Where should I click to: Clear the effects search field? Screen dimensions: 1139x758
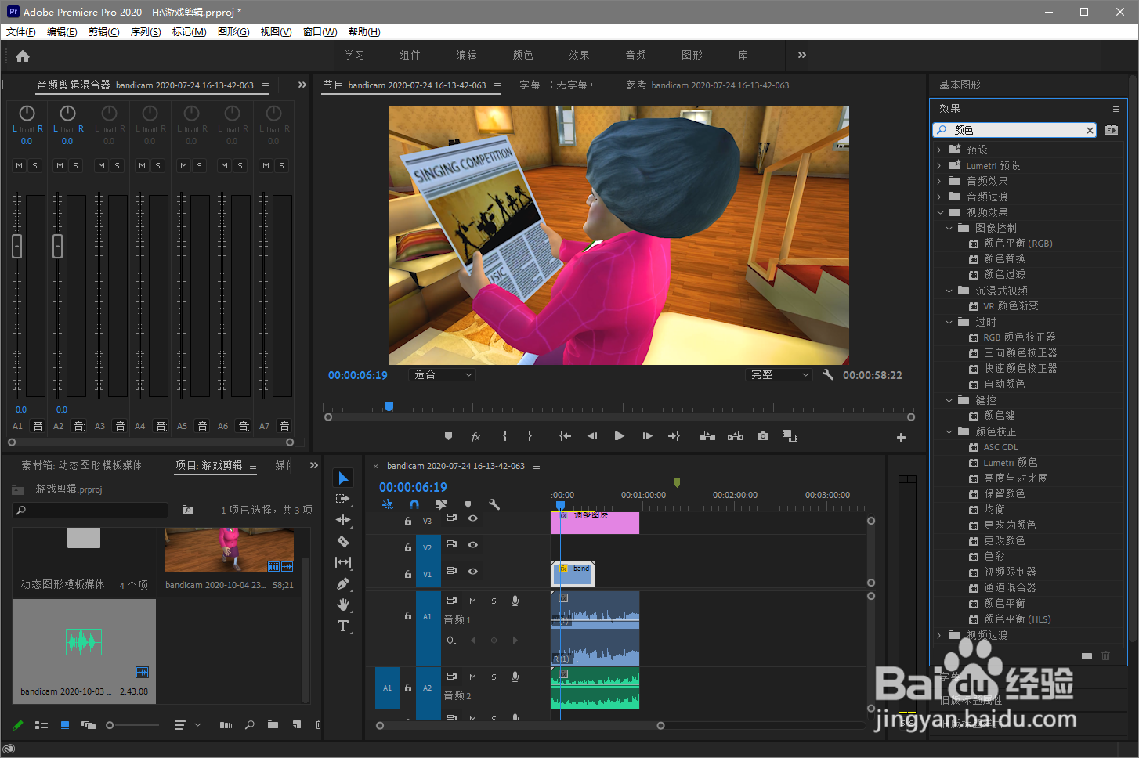tap(1090, 130)
